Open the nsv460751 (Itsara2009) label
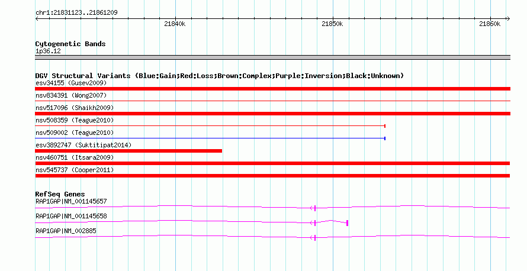The width and height of the screenshot is (527, 271). coord(75,157)
